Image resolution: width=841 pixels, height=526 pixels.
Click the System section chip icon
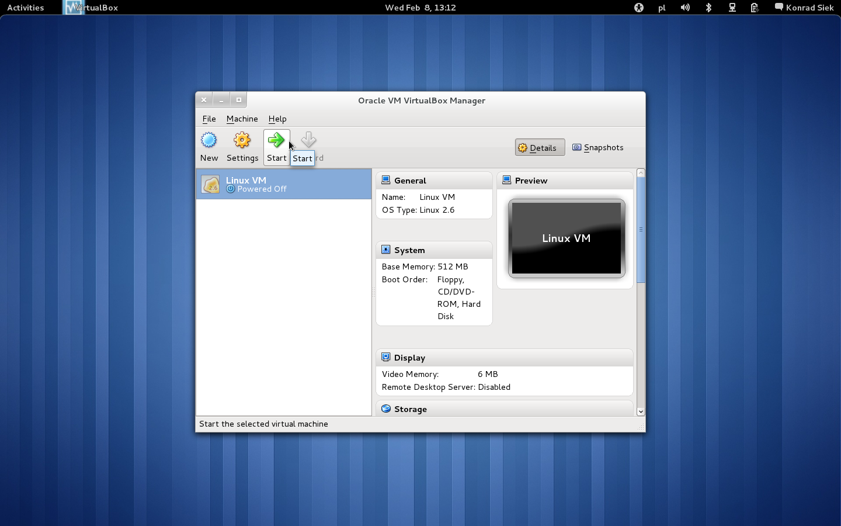(x=385, y=250)
